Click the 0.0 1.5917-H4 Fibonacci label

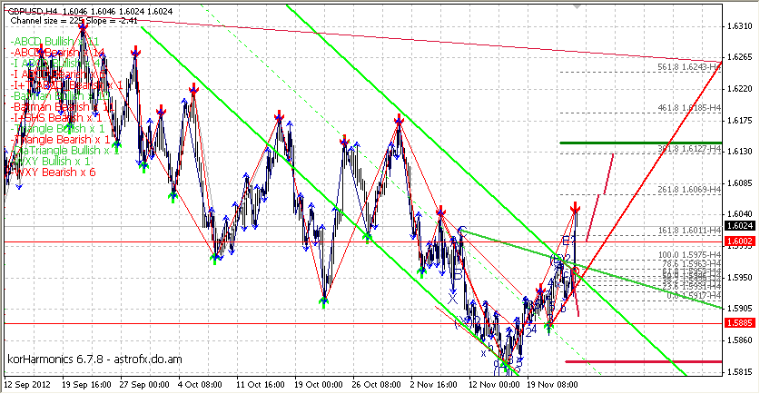click(694, 295)
